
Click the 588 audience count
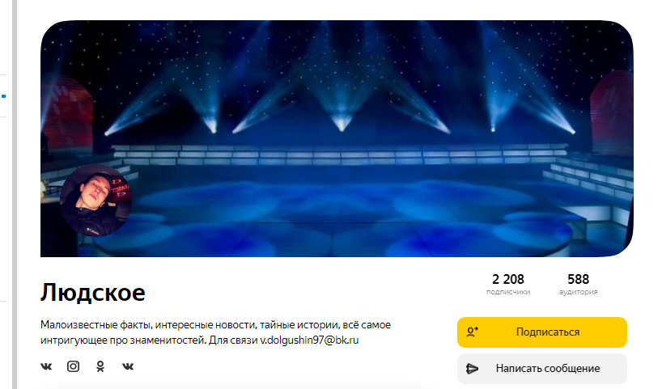(578, 279)
